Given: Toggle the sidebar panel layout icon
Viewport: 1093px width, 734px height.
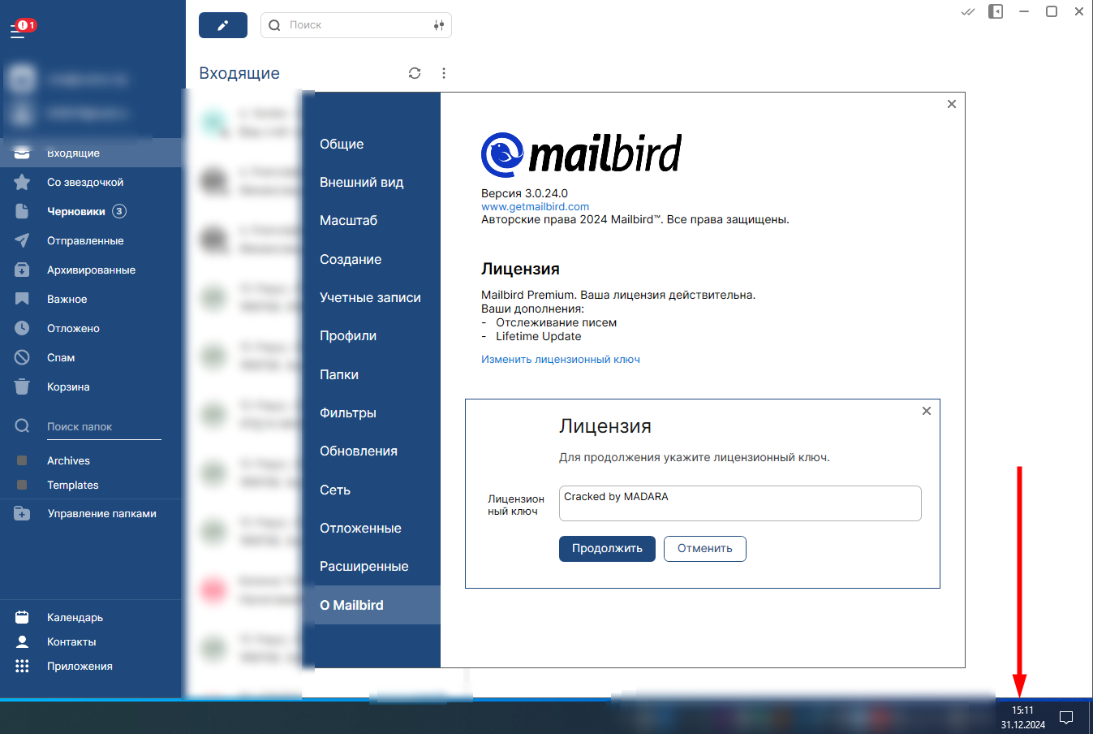Looking at the screenshot, I should point(996,11).
